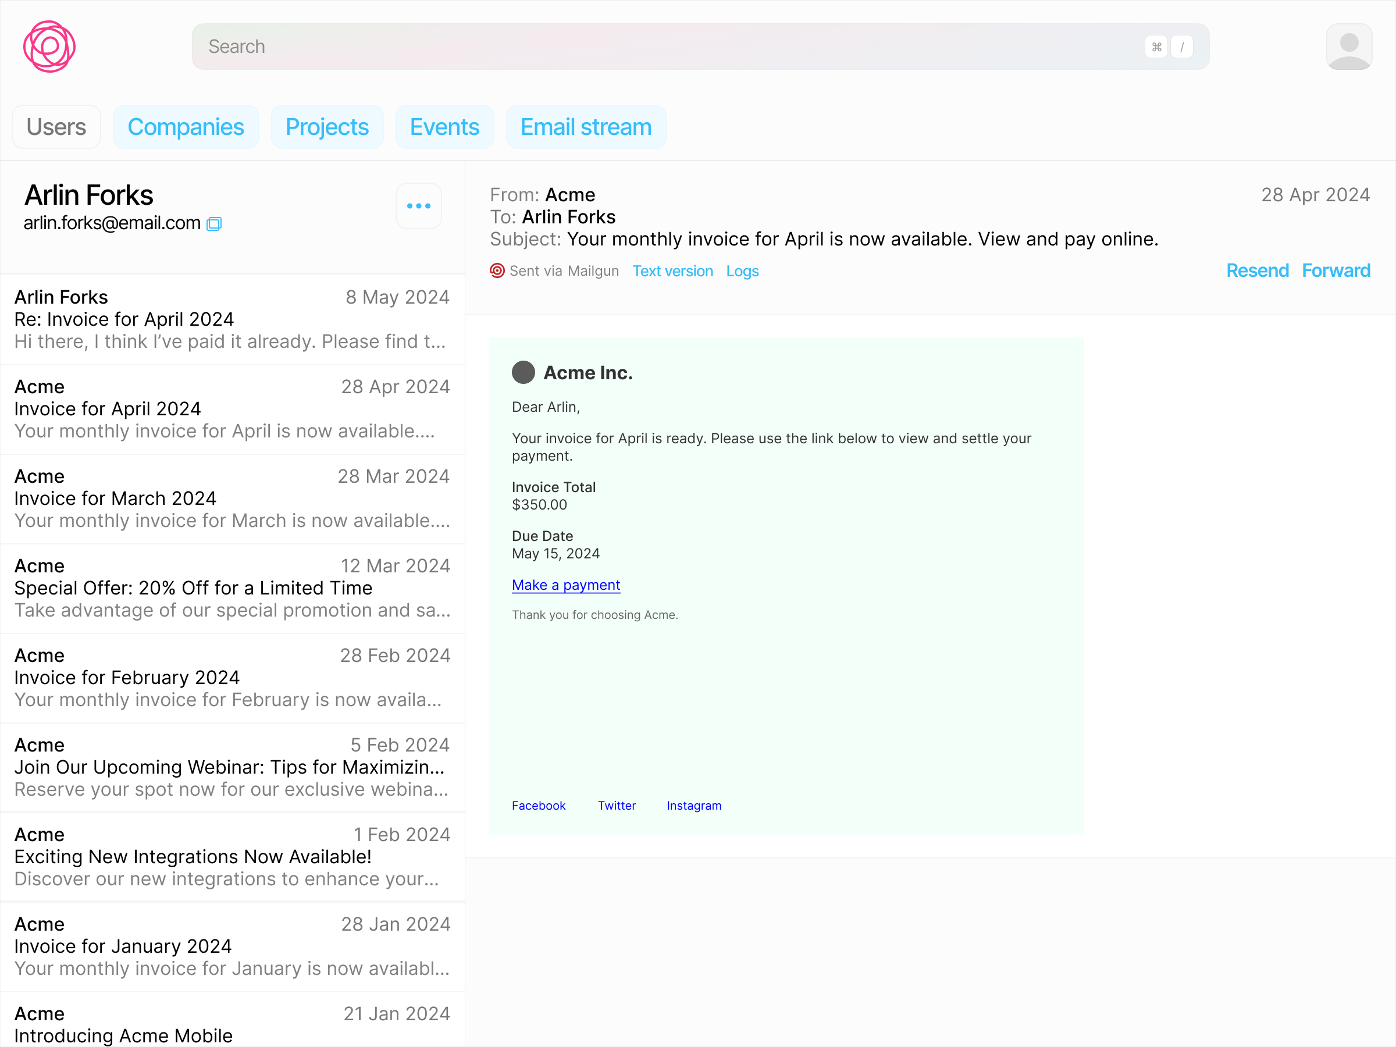Click Make a payment link
Image resolution: width=1396 pixels, height=1047 pixels.
pyautogui.click(x=565, y=585)
